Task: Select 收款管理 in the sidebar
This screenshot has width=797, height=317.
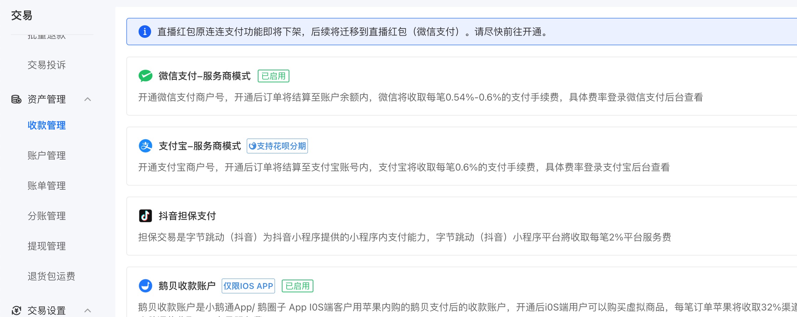Action: point(47,125)
